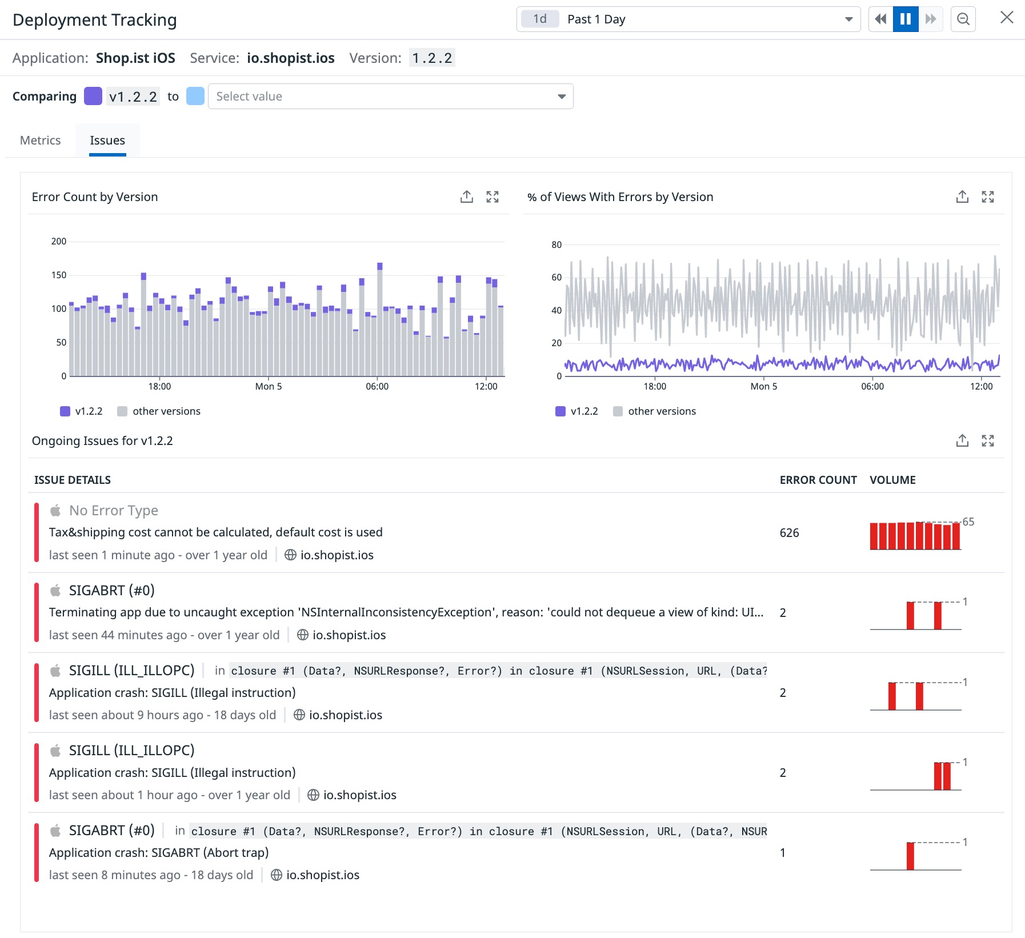Click the Shop.ist iOS application name
The width and height of the screenshot is (1025, 938).
[x=135, y=58]
